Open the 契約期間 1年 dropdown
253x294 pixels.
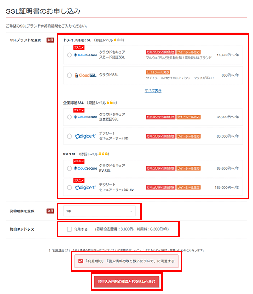pyautogui.click(x=99, y=211)
